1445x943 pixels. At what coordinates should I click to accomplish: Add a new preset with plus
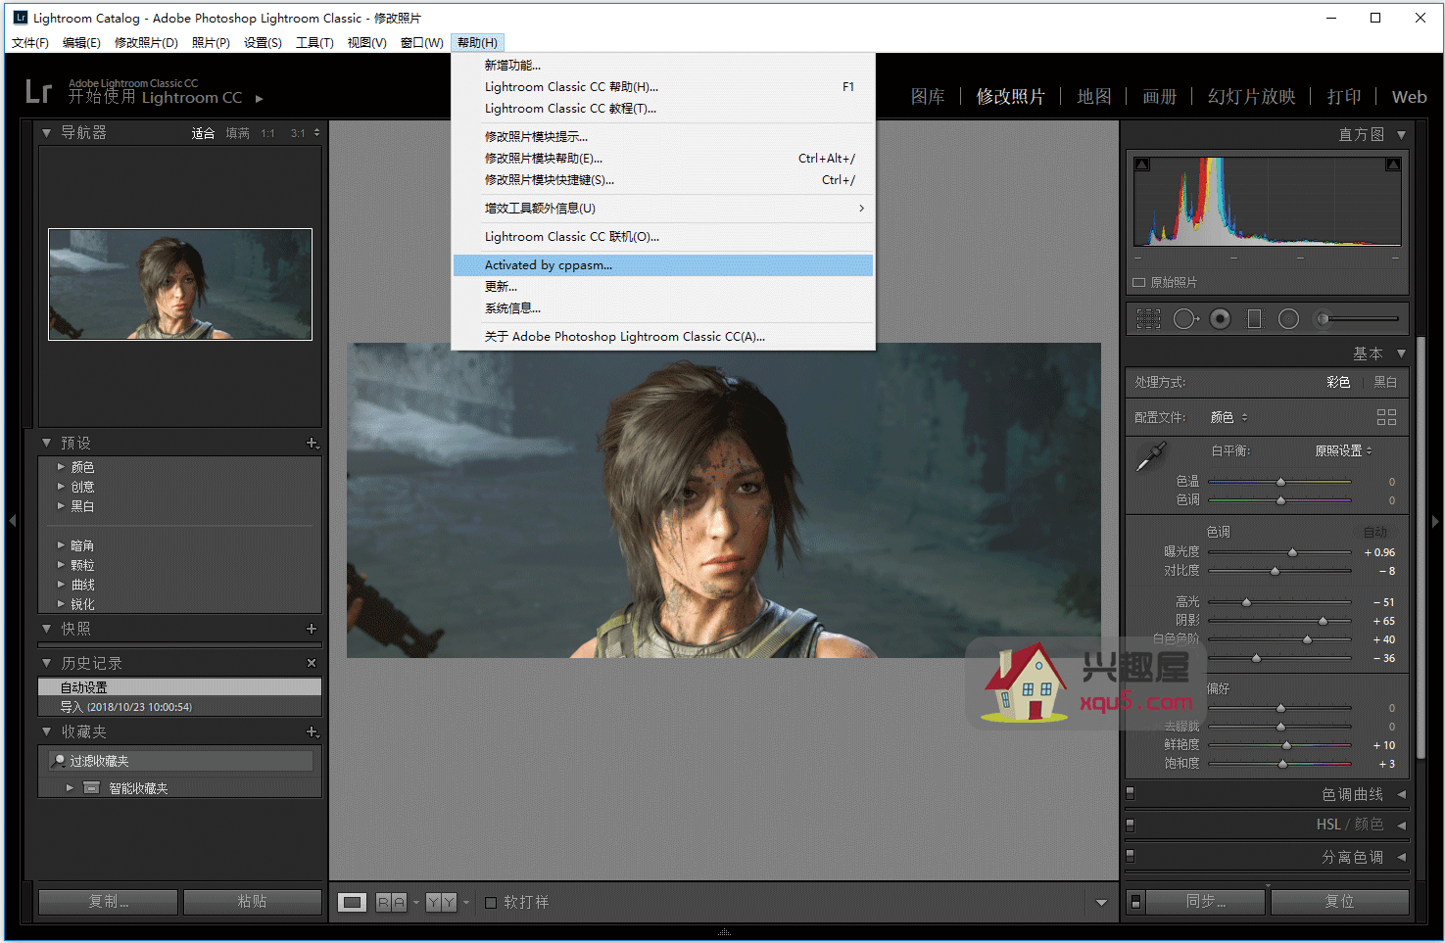pos(313,444)
